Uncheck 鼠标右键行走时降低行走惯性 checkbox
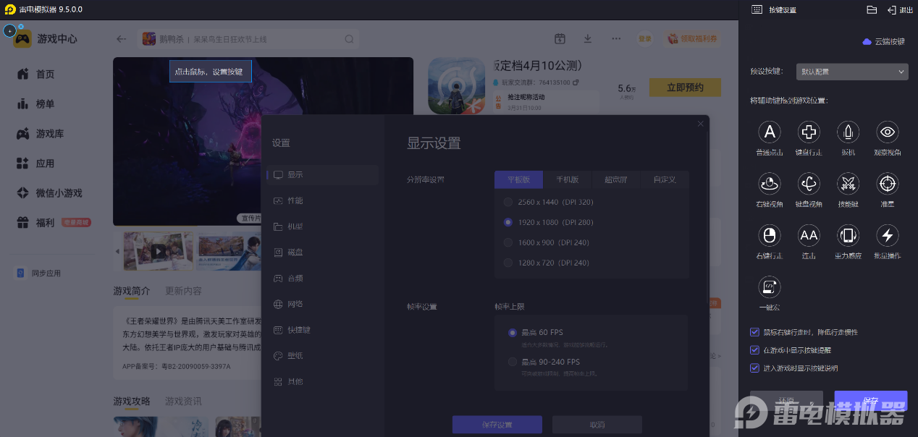 (755, 332)
